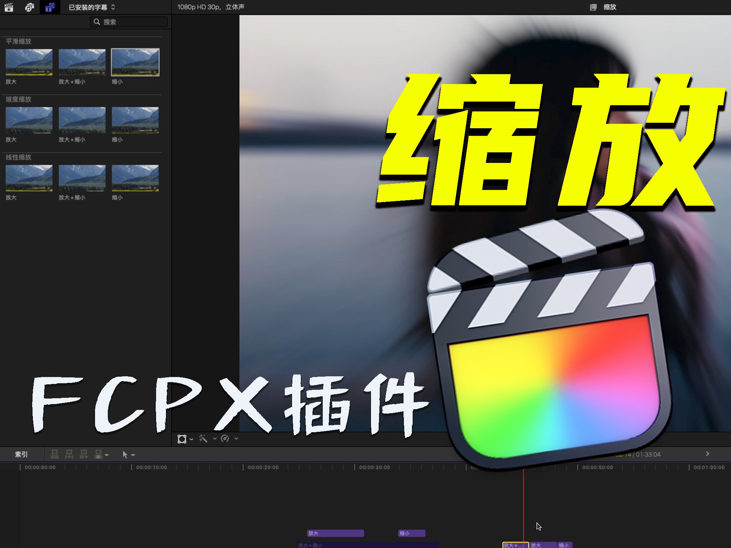Choose the Select arrow tool
Viewport: 731px width, 548px height.
click(125, 454)
